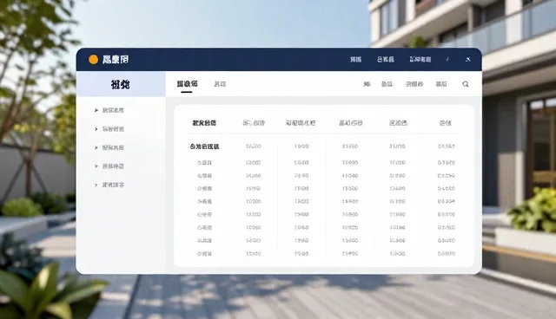
Task: Expand the second sidebar arrow item
Action: (x=109, y=129)
